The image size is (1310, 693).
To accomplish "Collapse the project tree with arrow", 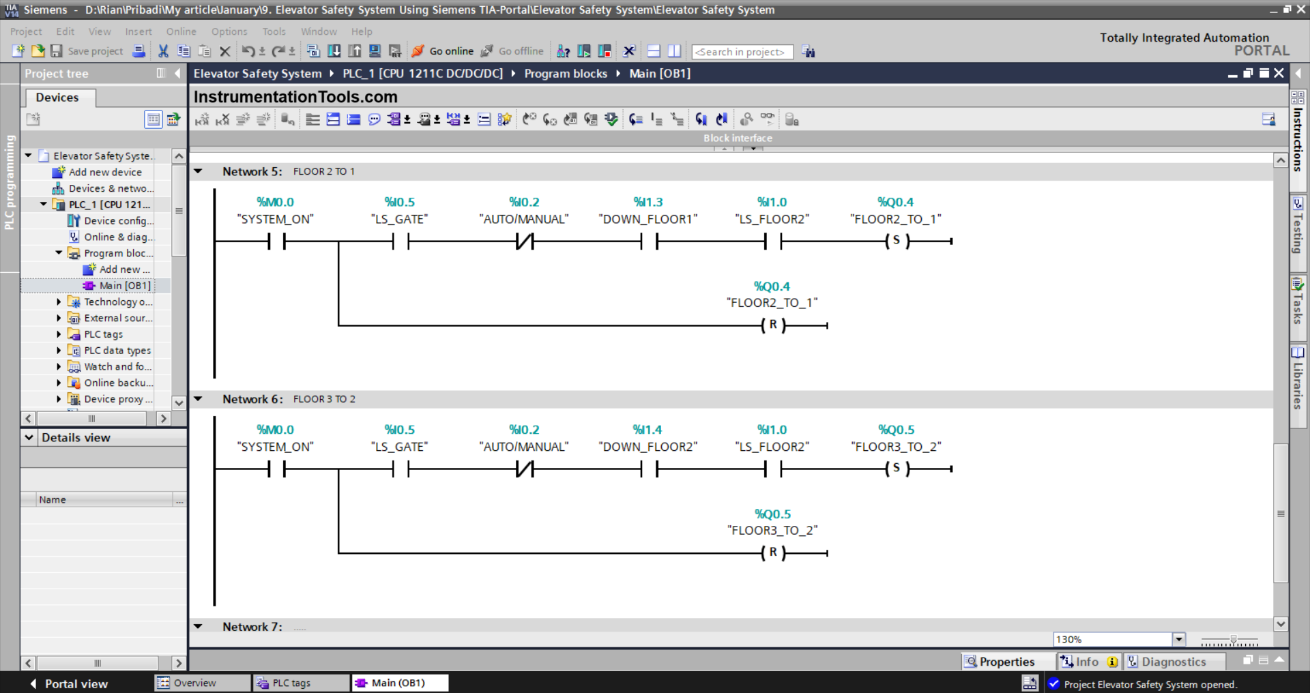I will click(x=177, y=73).
